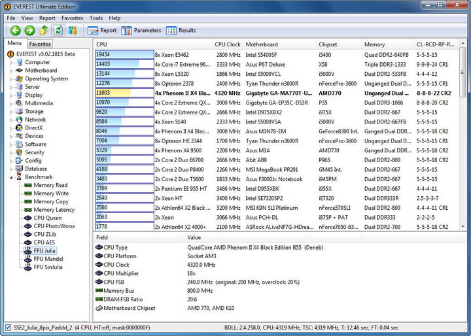The height and width of the screenshot is (336, 471).
Task: Click the Computer icon in the tree
Action: 20,62
